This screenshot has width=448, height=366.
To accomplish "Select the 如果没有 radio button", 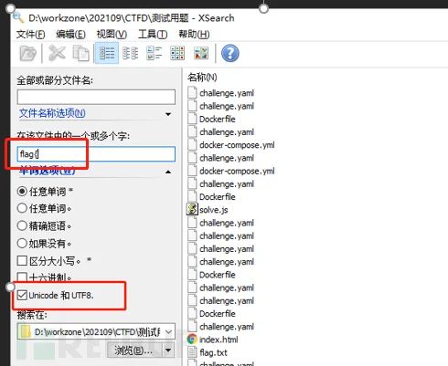I will click(x=22, y=244).
